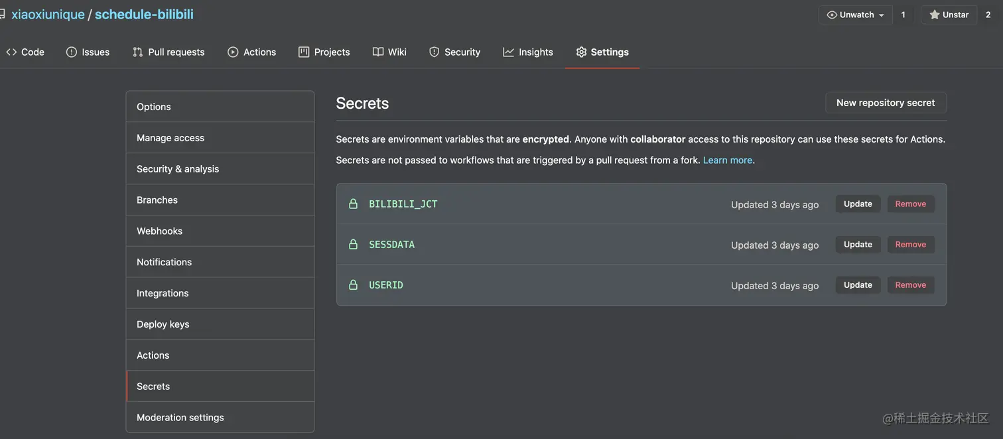Open Webhooks settings
This screenshot has height=439, width=1003.
(220, 231)
